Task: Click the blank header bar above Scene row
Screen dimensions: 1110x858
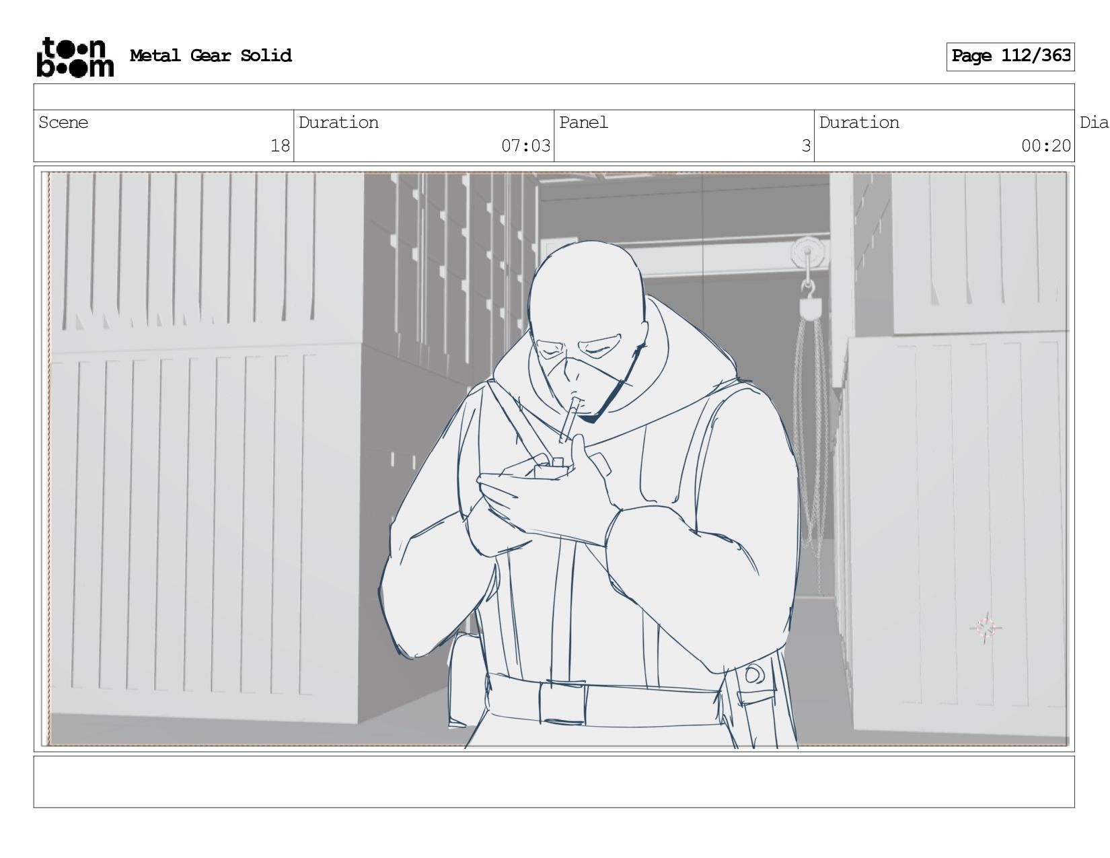Action: [554, 97]
